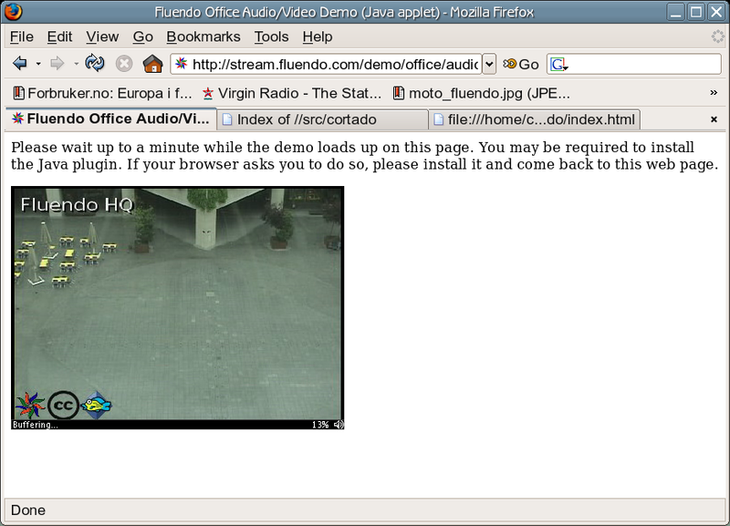Toggle the applet speaker volume icon
This screenshot has height=526, width=730.
click(339, 425)
